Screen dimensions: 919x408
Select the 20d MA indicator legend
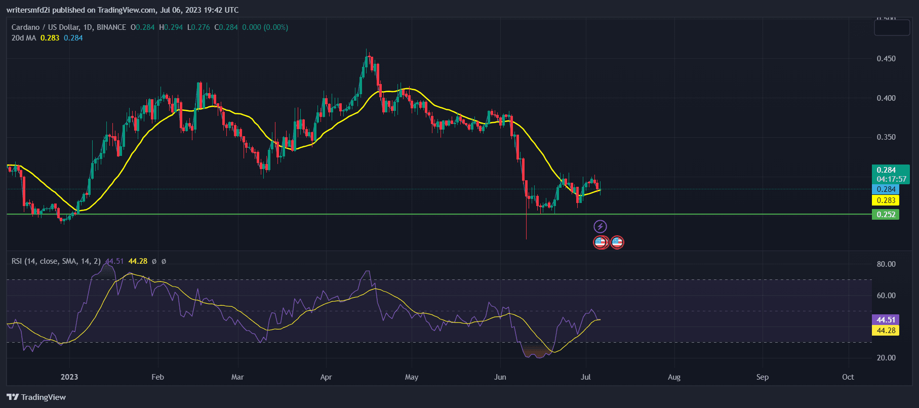click(x=24, y=38)
